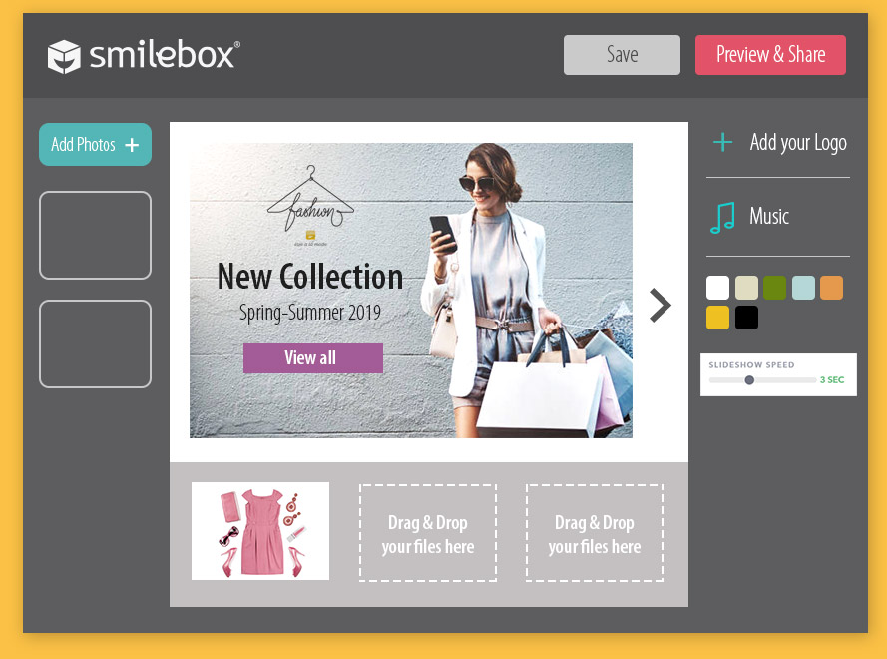887x659 pixels.
Task: Advance to next slide with right chevron
Action: (660, 305)
